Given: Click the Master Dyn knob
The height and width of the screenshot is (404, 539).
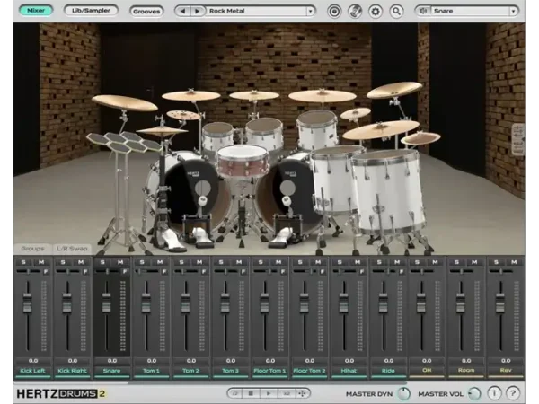Looking at the screenshot, I should [404, 393].
